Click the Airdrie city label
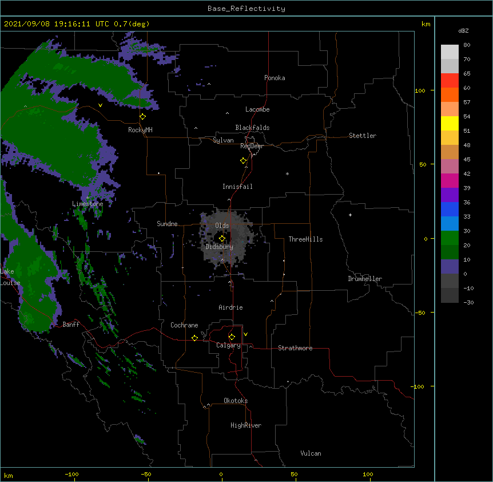The height and width of the screenshot is (482, 493). [231, 307]
